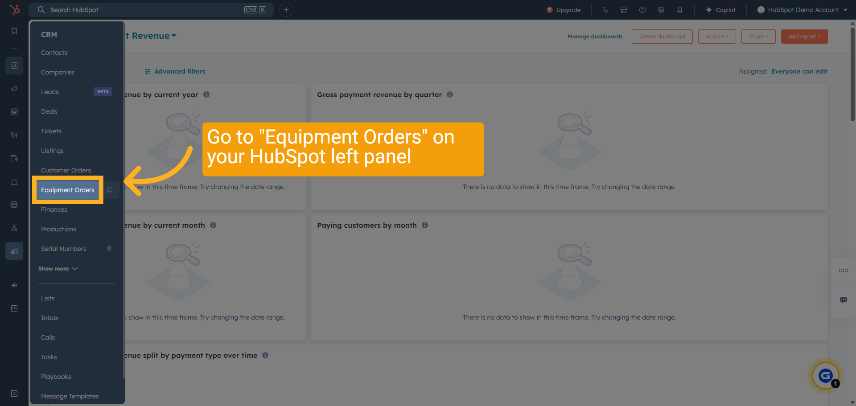Open the Automation workflows icon
The width and height of the screenshot is (856, 406).
[x=14, y=228]
